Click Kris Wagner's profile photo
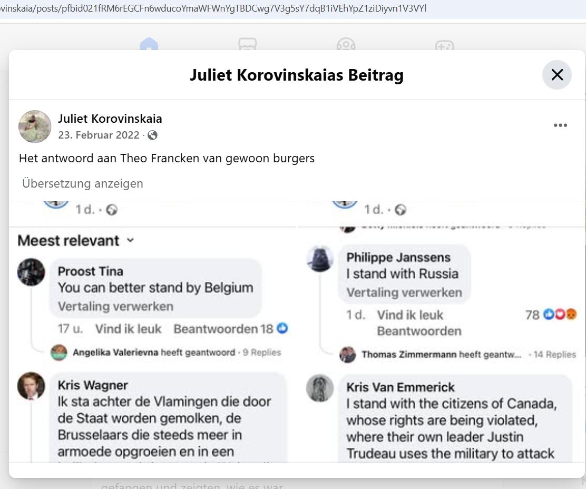The height and width of the screenshot is (489, 586). [x=31, y=386]
